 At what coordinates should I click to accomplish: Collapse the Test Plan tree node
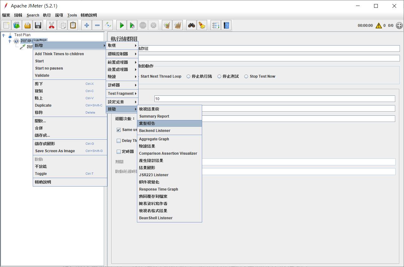point(4,35)
